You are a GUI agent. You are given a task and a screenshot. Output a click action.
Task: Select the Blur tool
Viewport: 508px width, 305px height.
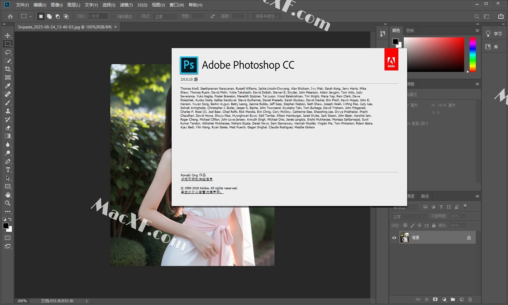point(8,144)
